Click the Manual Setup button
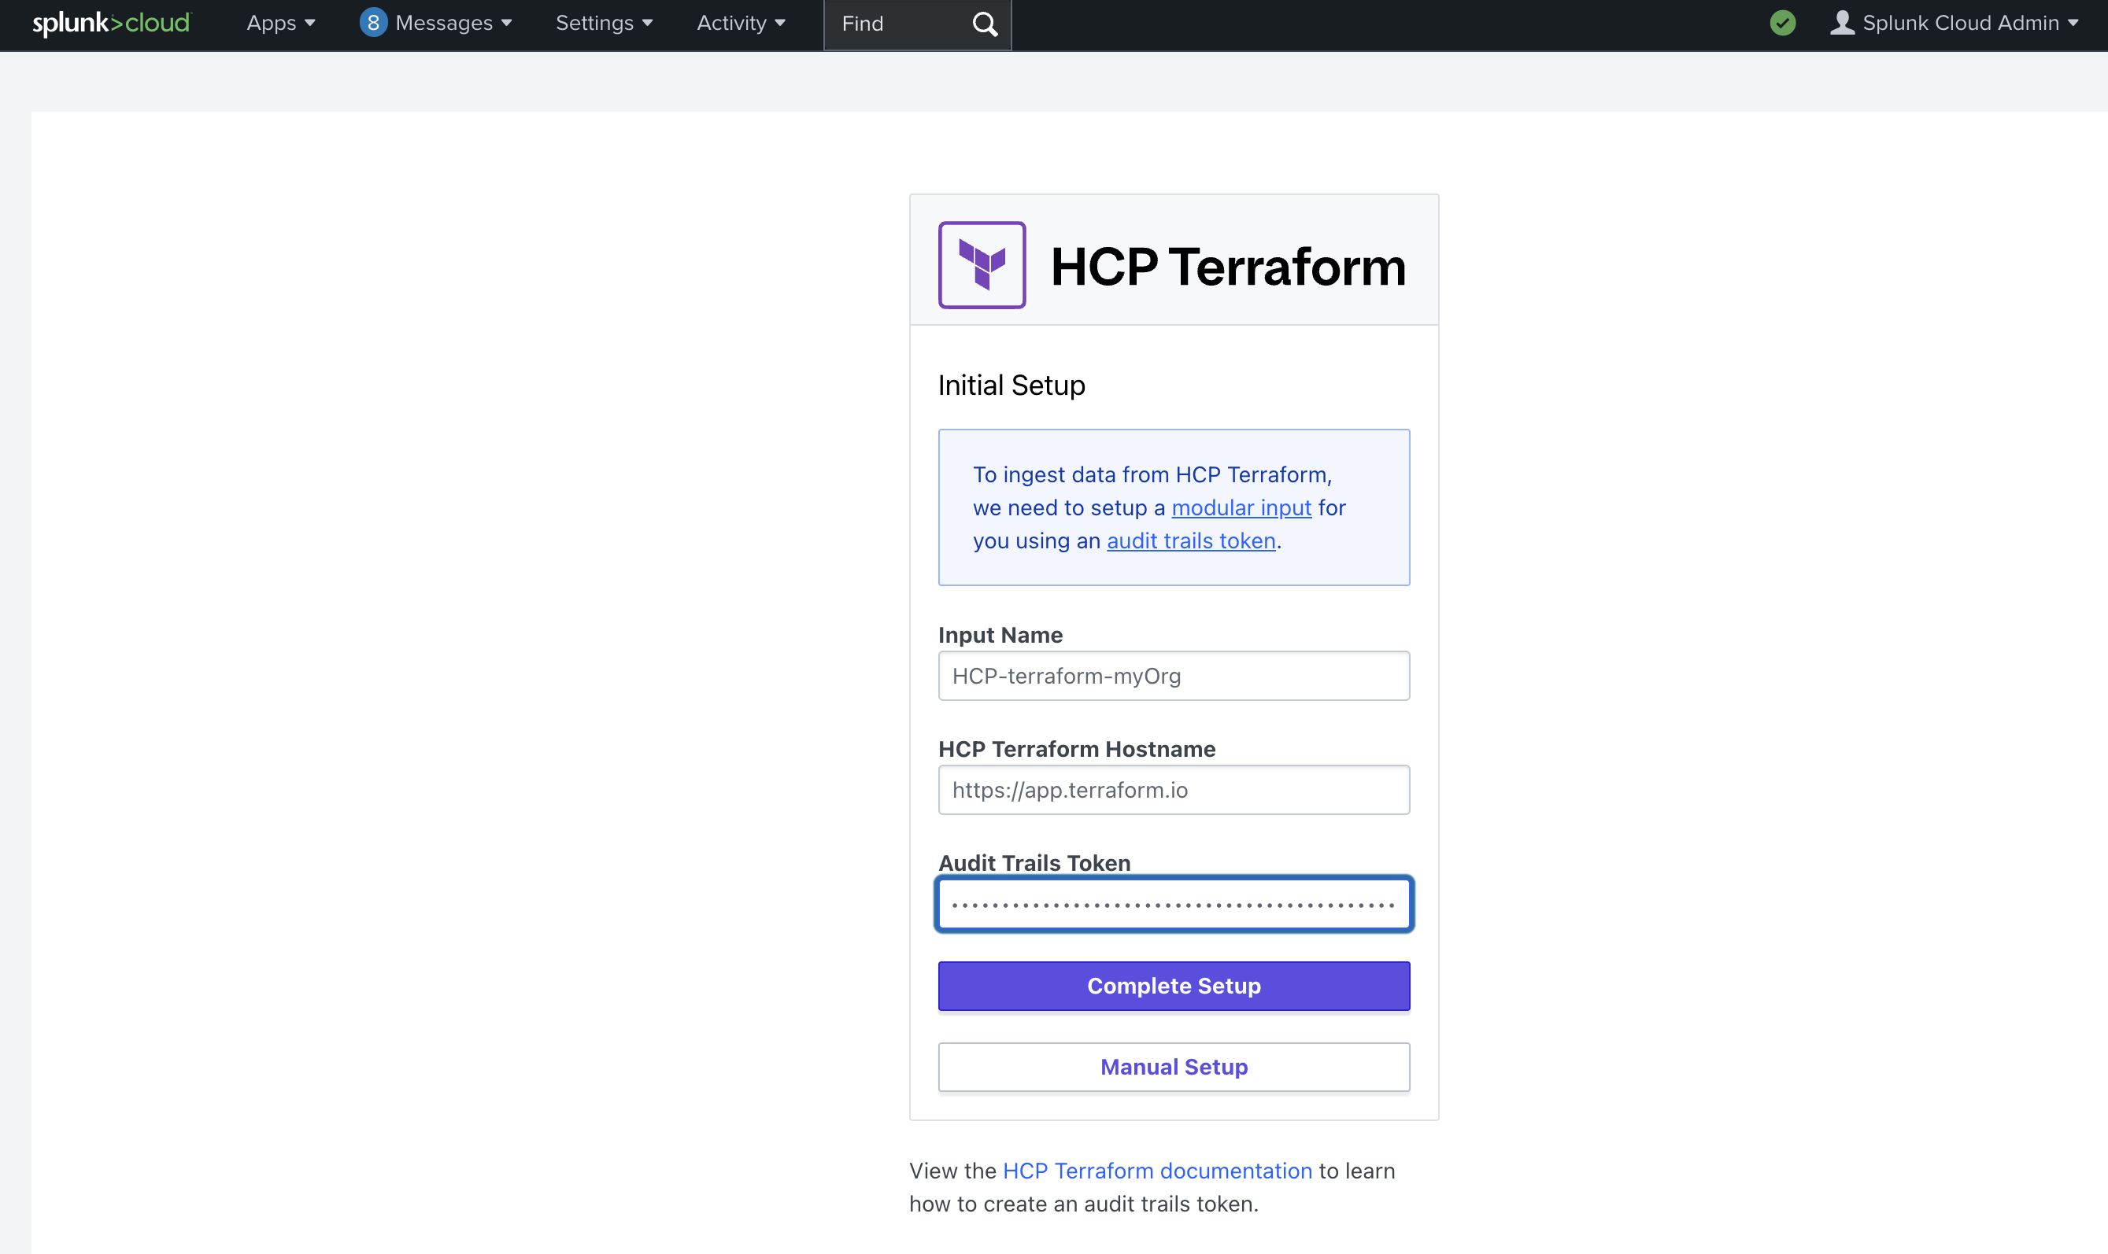Screen dimensions: 2108x1254 coord(1173,1067)
